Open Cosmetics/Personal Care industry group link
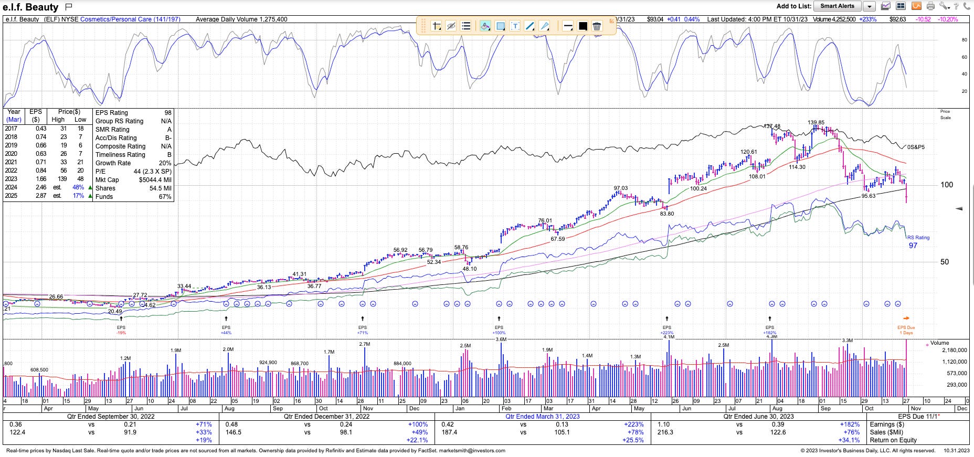Viewport: 974px width, 457px height. pyautogui.click(x=130, y=19)
